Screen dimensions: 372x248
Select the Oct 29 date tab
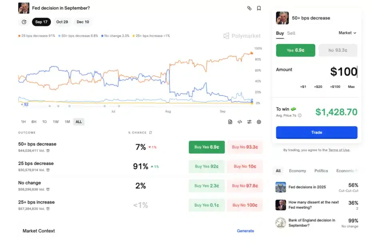point(62,22)
